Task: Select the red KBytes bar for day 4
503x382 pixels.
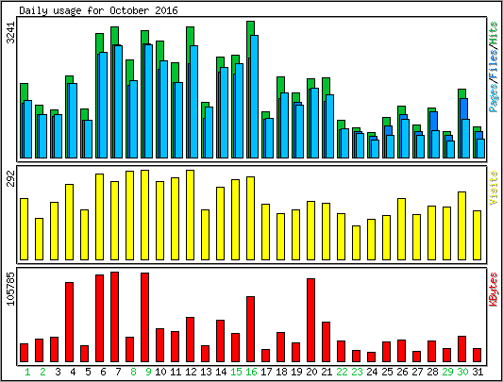Action: click(69, 322)
